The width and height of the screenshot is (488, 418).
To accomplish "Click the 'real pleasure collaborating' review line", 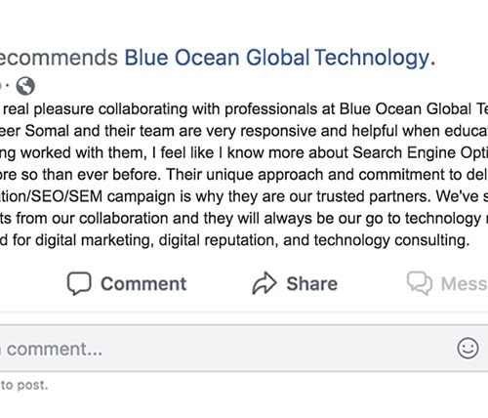I will 244,109.
